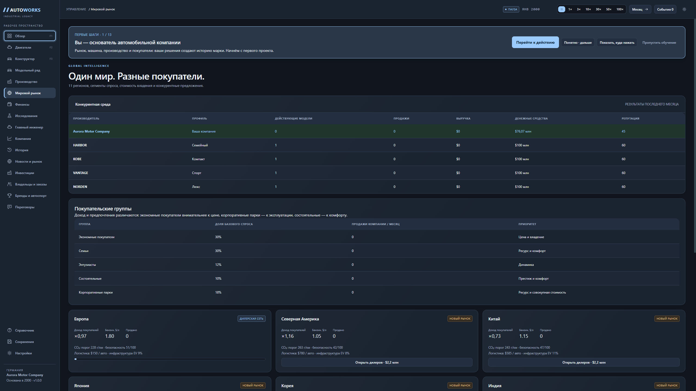Open dealers in Китай for $2,2 млн
Screen dimensions: 696x391
[584, 362]
